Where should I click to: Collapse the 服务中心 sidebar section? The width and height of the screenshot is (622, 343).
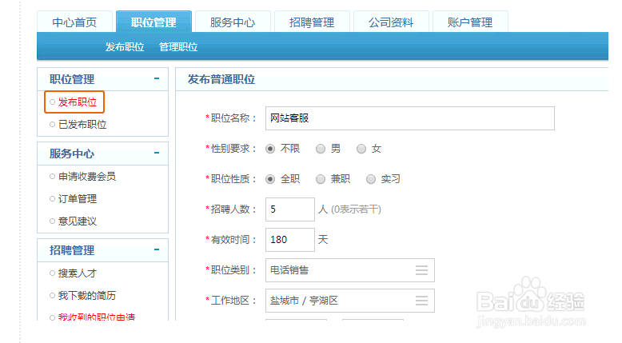coord(157,154)
